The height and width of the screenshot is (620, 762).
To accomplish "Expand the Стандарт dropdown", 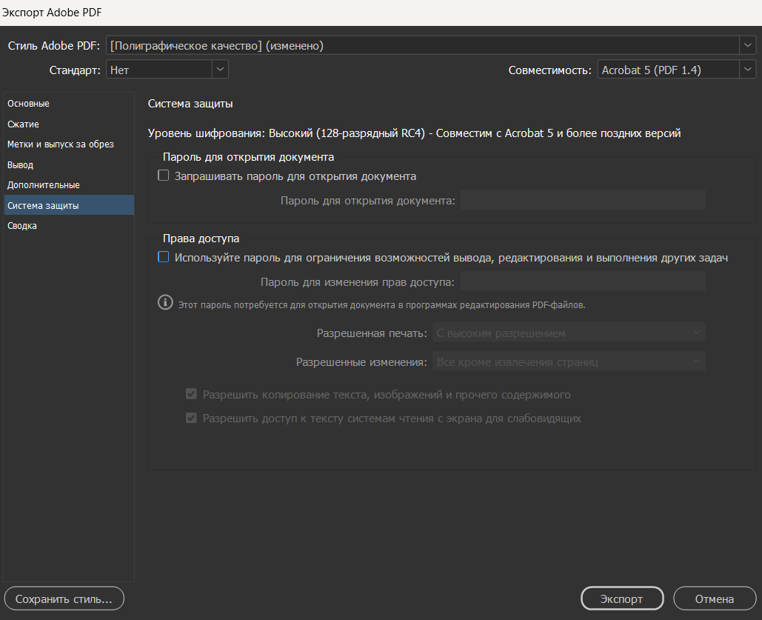I will (x=167, y=70).
